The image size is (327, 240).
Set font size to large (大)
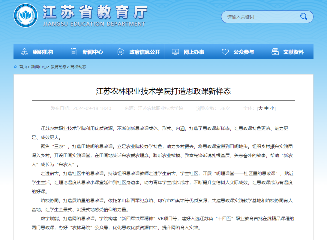pos(260,108)
